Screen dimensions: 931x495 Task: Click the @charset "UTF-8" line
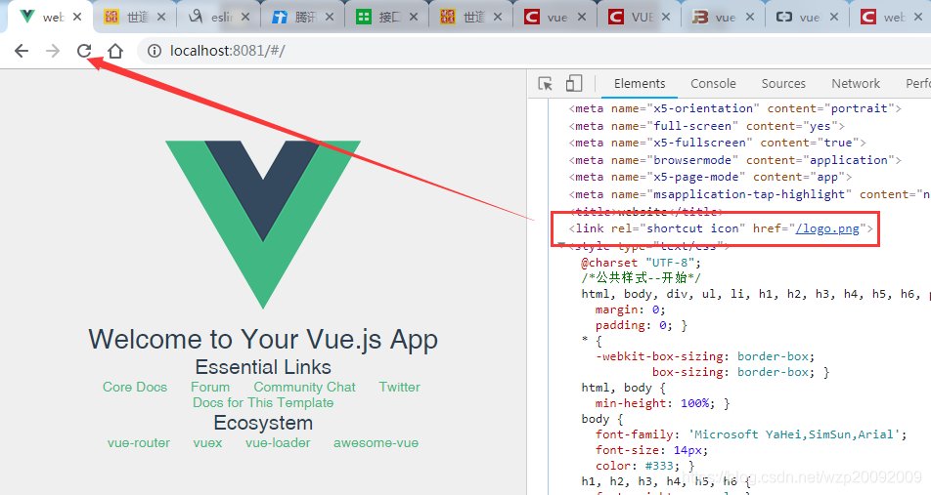pos(642,263)
